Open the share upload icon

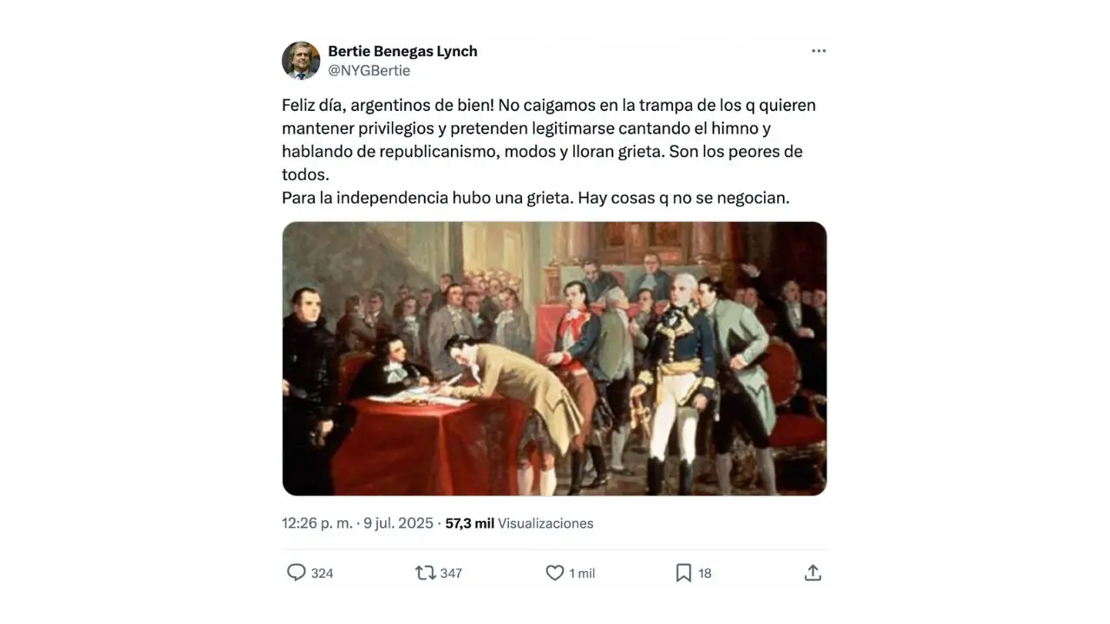(813, 573)
